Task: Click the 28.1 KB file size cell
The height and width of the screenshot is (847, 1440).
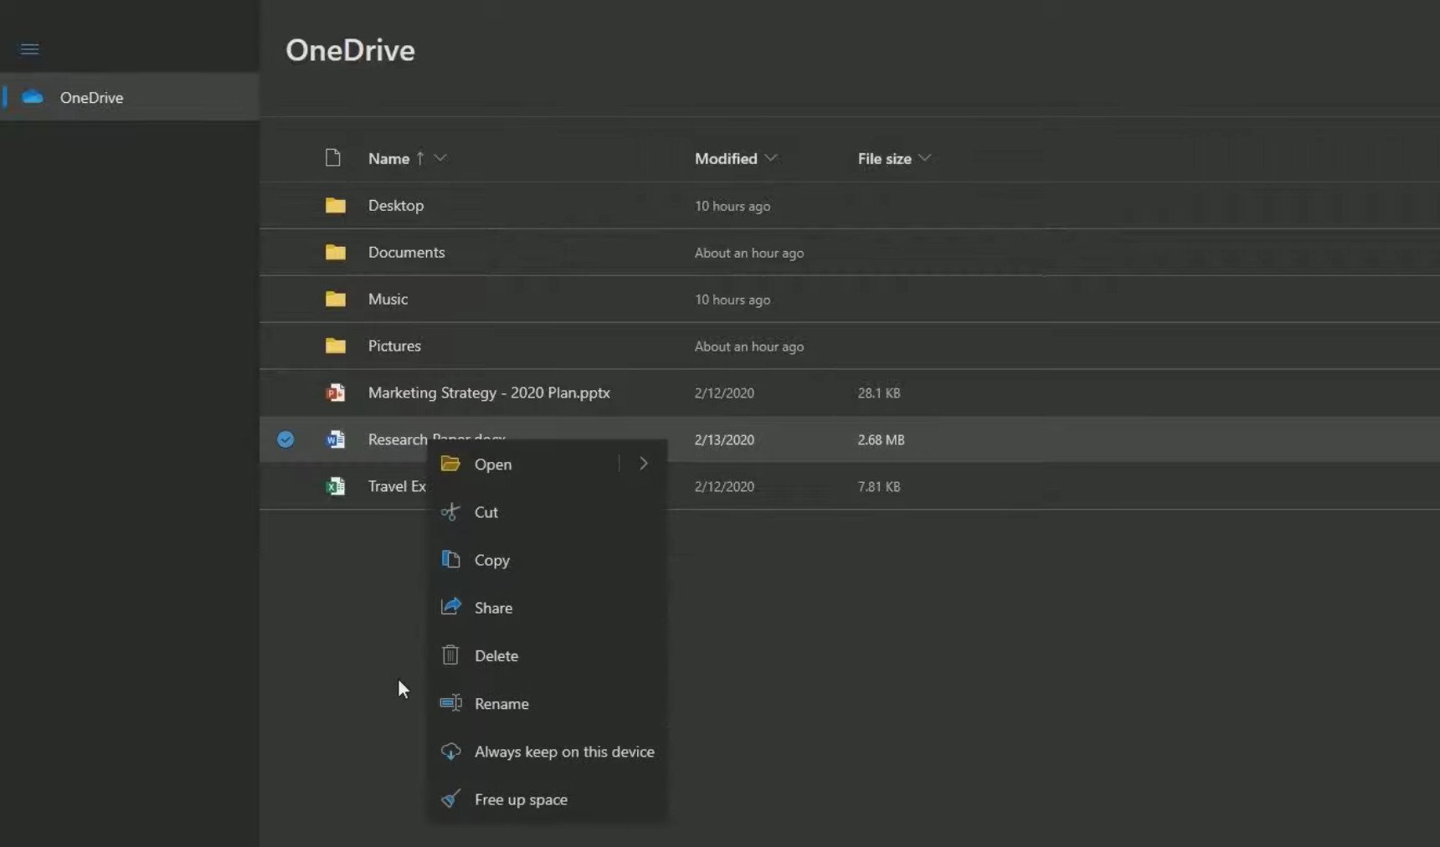Action: (x=879, y=393)
